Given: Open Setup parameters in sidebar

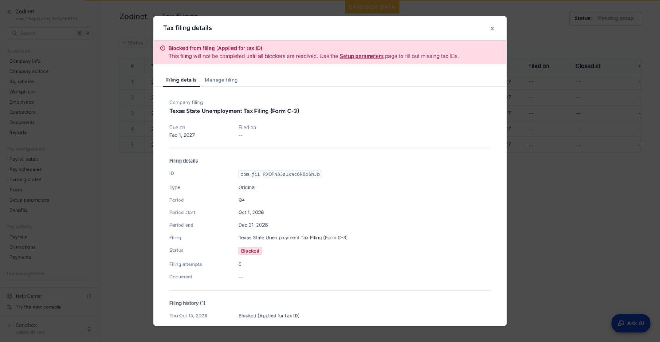Looking at the screenshot, I should point(29,200).
